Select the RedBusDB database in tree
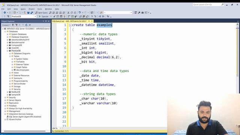This screenshot has height=135, width=240. click(16, 92)
